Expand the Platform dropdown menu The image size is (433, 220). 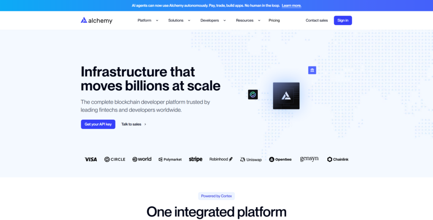[x=148, y=20]
